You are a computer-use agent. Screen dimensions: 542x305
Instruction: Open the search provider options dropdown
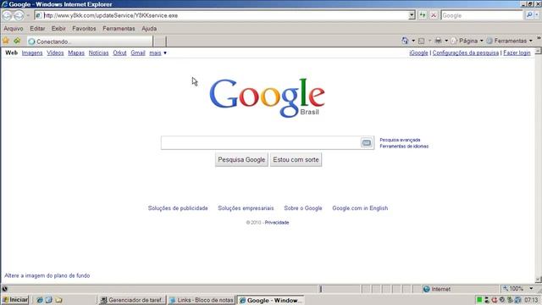537,15
